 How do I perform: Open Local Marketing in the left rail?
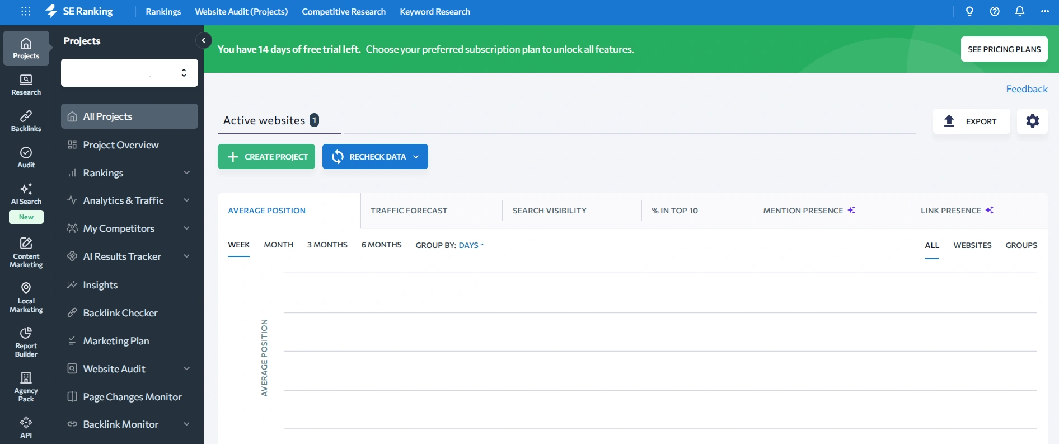[x=26, y=297]
